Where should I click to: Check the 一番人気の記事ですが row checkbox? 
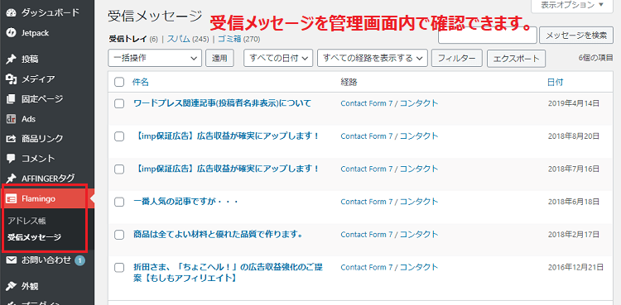[119, 202]
